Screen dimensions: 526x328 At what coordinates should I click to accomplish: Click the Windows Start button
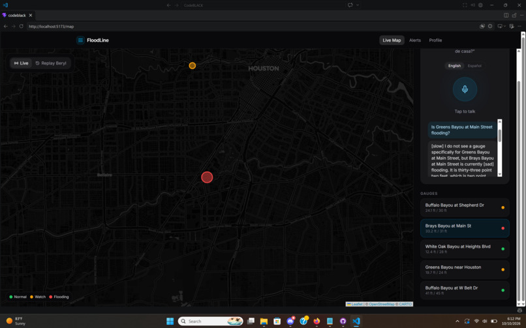click(170, 321)
